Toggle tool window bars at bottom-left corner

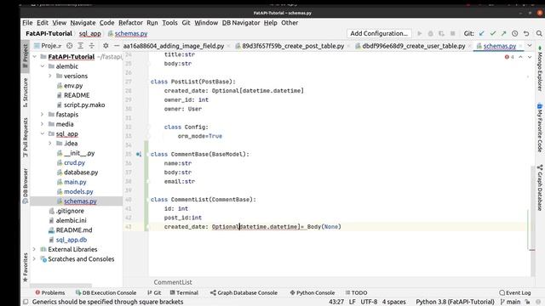[x=26, y=302]
